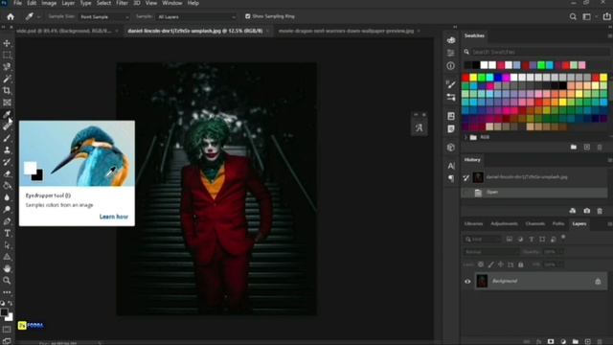This screenshot has height=345, width=613.
Task: Select the Crop tool
Action: click(x=7, y=90)
